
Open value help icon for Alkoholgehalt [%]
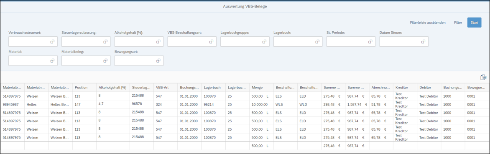(x=158, y=42)
